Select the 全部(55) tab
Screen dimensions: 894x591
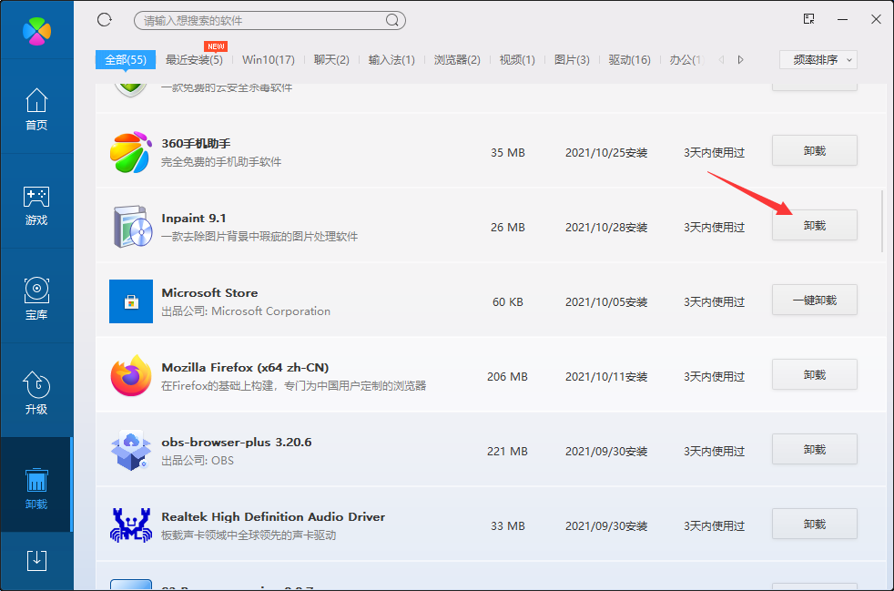click(126, 60)
